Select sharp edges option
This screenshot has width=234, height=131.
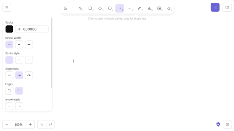pyautogui.click(x=9, y=91)
